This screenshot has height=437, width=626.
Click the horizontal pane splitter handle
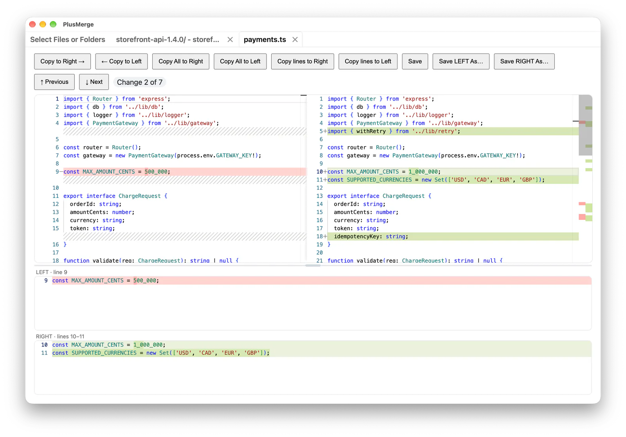[x=313, y=265]
